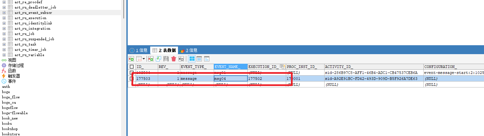Delete selected rows with the trash icon

tap(174, 59)
